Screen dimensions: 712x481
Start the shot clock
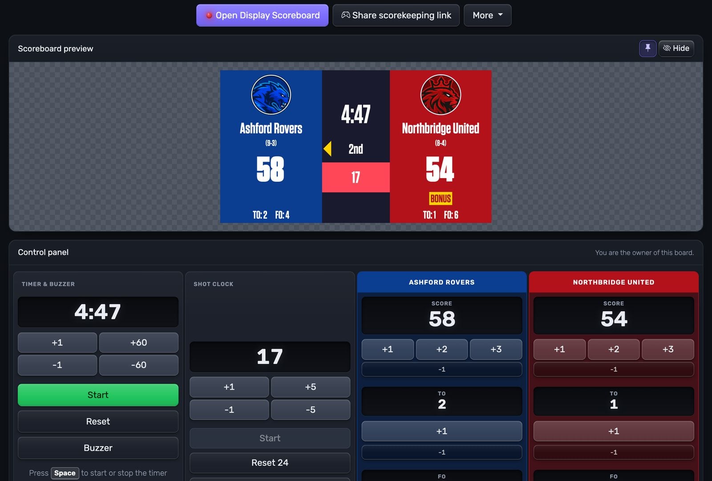pos(270,438)
